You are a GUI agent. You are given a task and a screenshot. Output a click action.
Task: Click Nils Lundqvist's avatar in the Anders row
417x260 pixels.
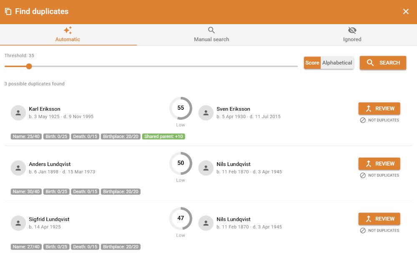pyautogui.click(x=206, y=168)
